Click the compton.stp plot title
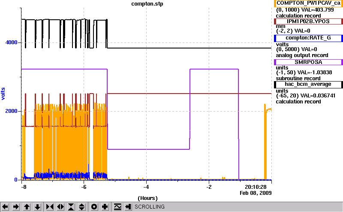Screen dimensions: 343x212 (x=147, y=4)
